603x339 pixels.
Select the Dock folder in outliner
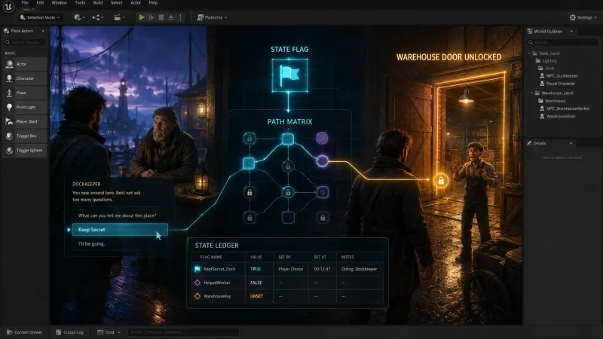pos(546,68)
